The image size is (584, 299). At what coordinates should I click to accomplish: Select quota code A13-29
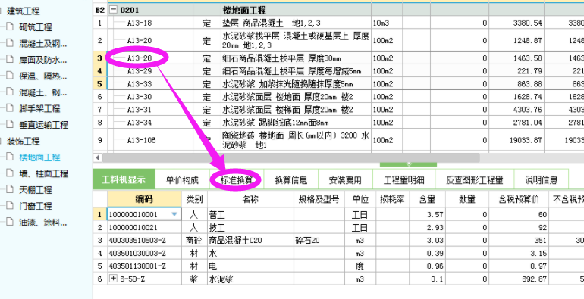140,71
